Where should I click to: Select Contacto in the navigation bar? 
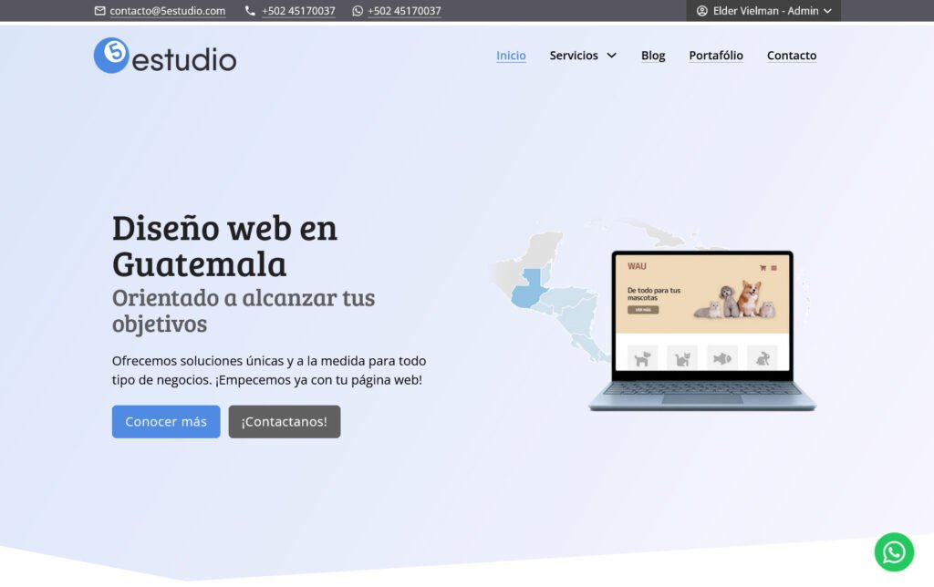tap(792, 56)
